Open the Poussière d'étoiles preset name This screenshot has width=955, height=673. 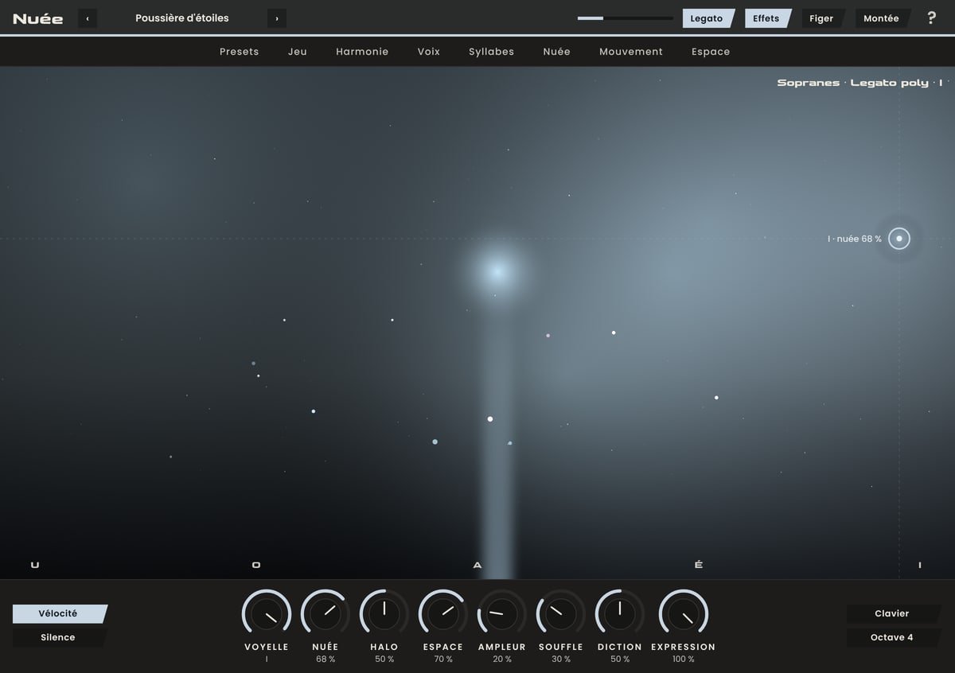[182, 18]
